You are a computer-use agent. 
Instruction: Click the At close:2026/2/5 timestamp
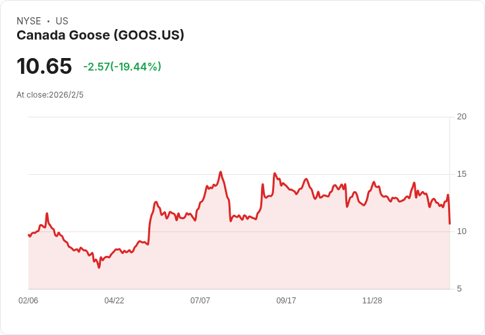(x=50, y=95)
